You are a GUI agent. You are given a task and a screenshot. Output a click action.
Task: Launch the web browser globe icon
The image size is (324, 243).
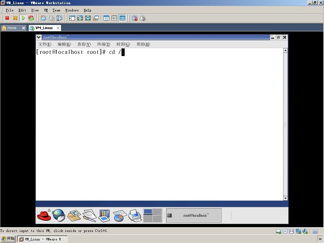59,215
